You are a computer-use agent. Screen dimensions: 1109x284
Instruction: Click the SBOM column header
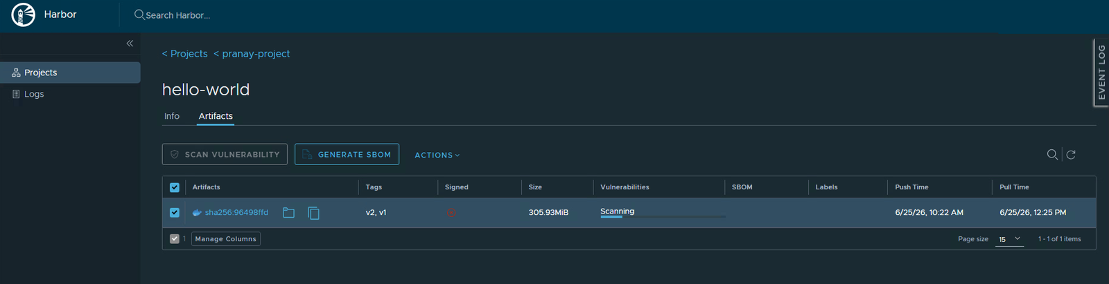tap(742, 187)
